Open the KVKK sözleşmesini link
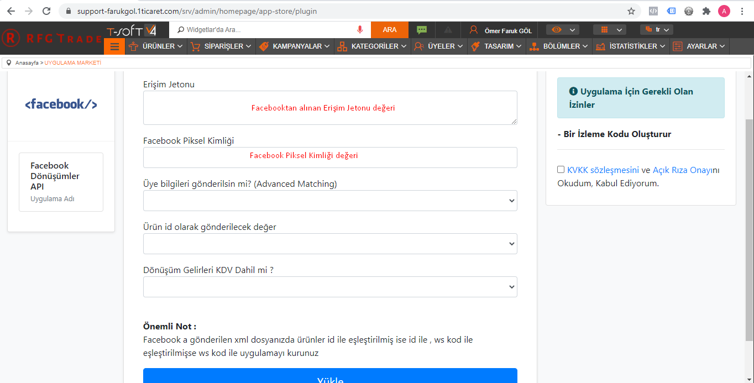Screen dimensions: 754x383 [603, 170]
